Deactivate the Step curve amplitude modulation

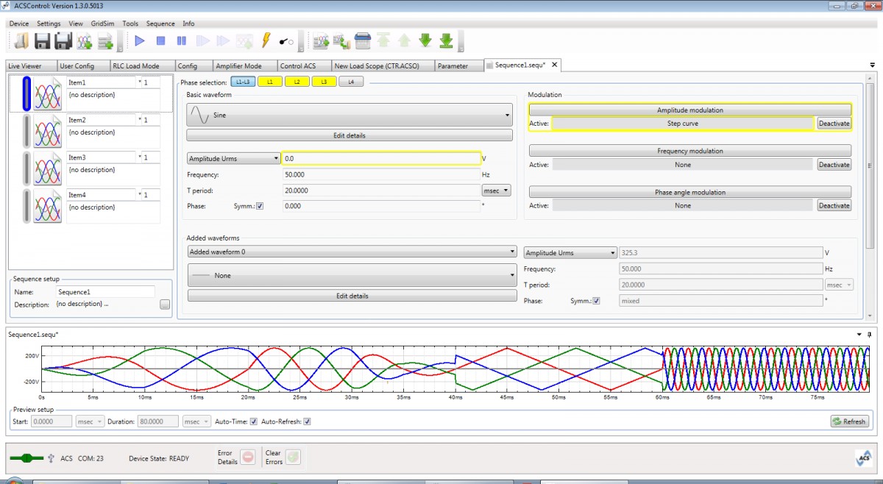click(834, 124)
